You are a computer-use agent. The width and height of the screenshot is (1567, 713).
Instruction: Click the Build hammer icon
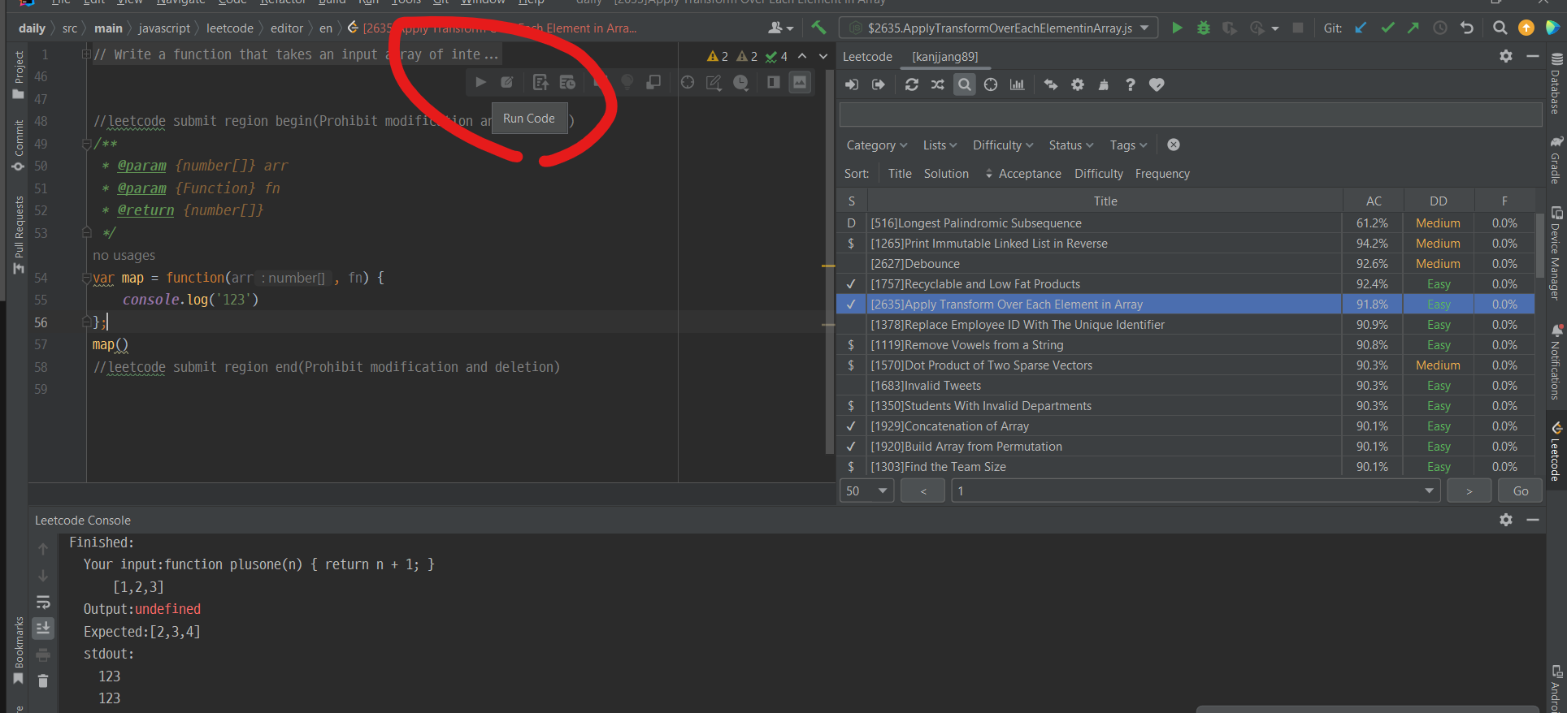(x=818, y=28)
